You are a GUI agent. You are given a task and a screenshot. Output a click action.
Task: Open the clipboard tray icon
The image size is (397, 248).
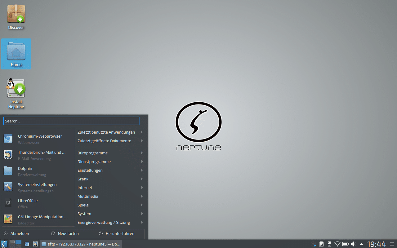click(322, 244)
